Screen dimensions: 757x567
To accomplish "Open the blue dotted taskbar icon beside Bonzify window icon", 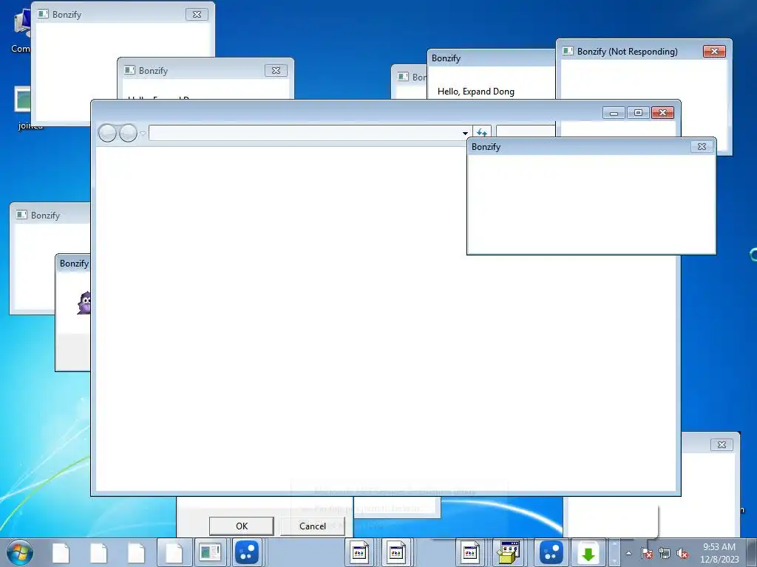I will click(247, 552).
